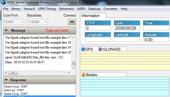This screenshot has width=170, height=97.
Task: Click the 'Adding COM7' line between the Removing lines
Action: click(14, 90)
